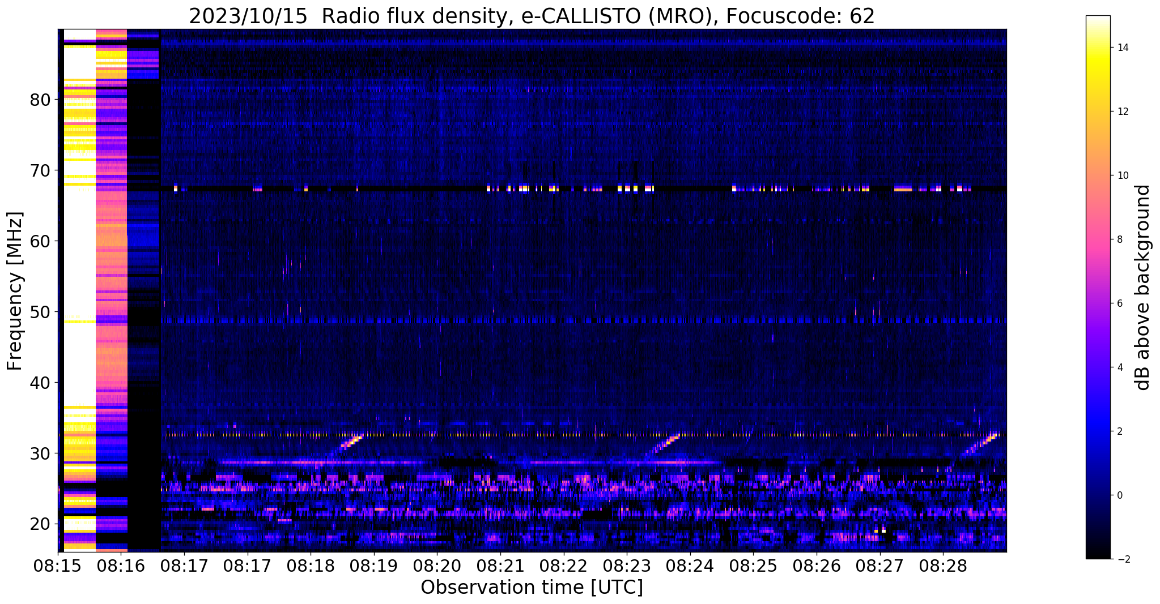The image size is (1160, 604).
Task: Click the 6 value on the colorbar scale
Action: 1119,303
